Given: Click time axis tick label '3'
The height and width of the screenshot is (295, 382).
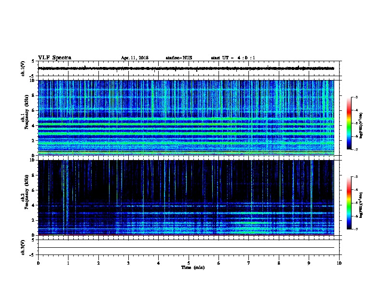Looking at the screenshot, I should tap(128, 263).
